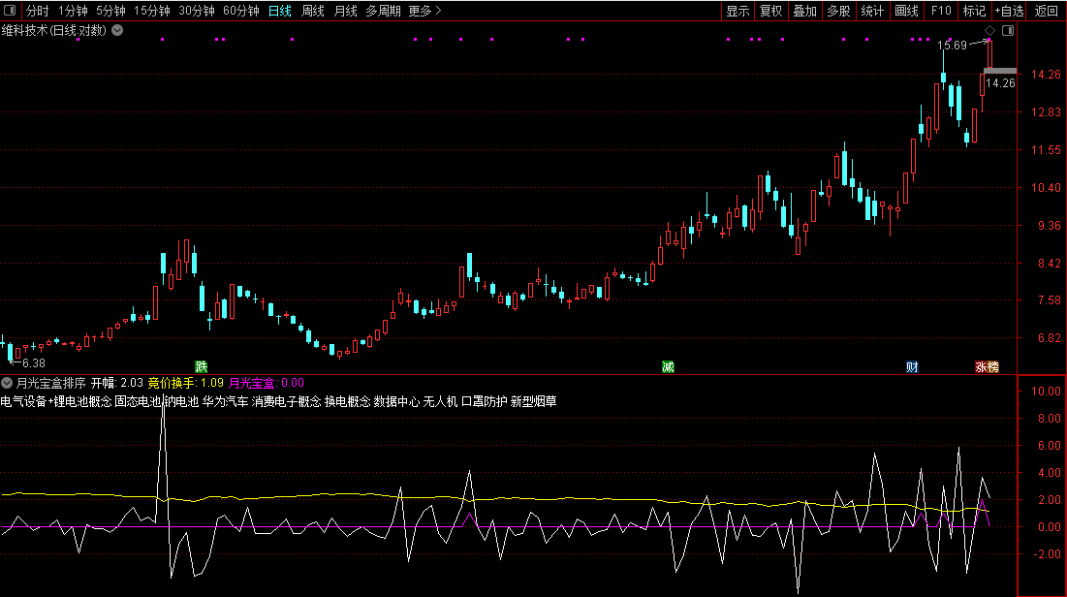The width and height of the screenshot is (1067, 597).
Task: Click the diamond icon at chart top-right
Action: (x=990, y=31)
